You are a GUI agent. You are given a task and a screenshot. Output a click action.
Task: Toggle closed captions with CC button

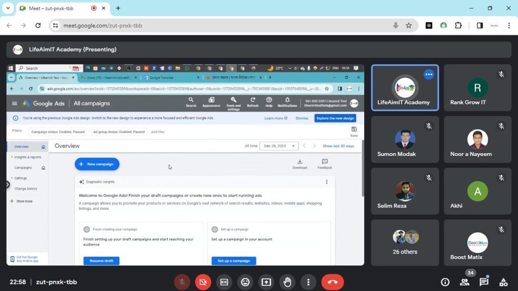pyautogui.click(x=224, y=282)
